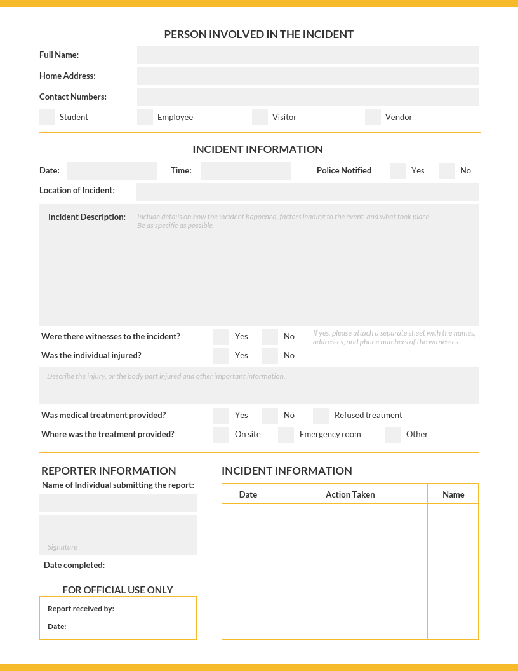Check On site for treatment location
Viewport: 518px width, 671px height.
point(221,435)
